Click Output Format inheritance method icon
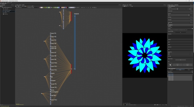The image size is (194, 107). point(191,11)
